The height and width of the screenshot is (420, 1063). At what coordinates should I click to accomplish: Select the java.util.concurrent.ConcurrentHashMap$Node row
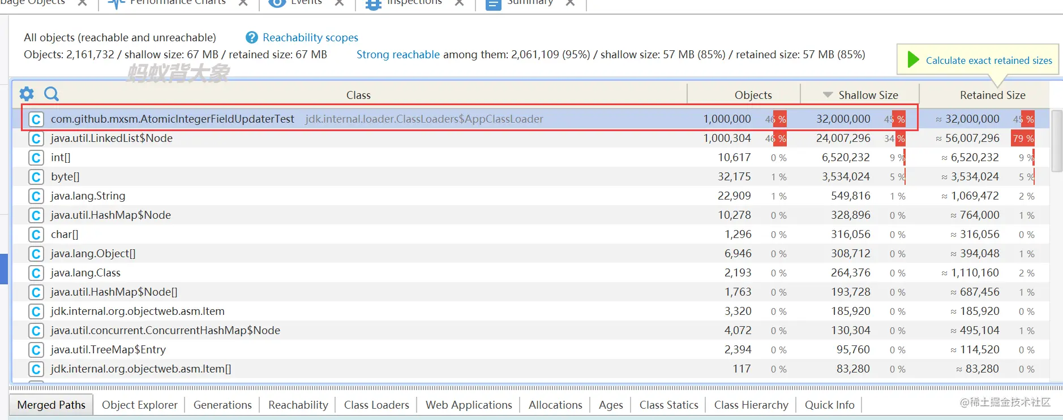tap(531, 331)
